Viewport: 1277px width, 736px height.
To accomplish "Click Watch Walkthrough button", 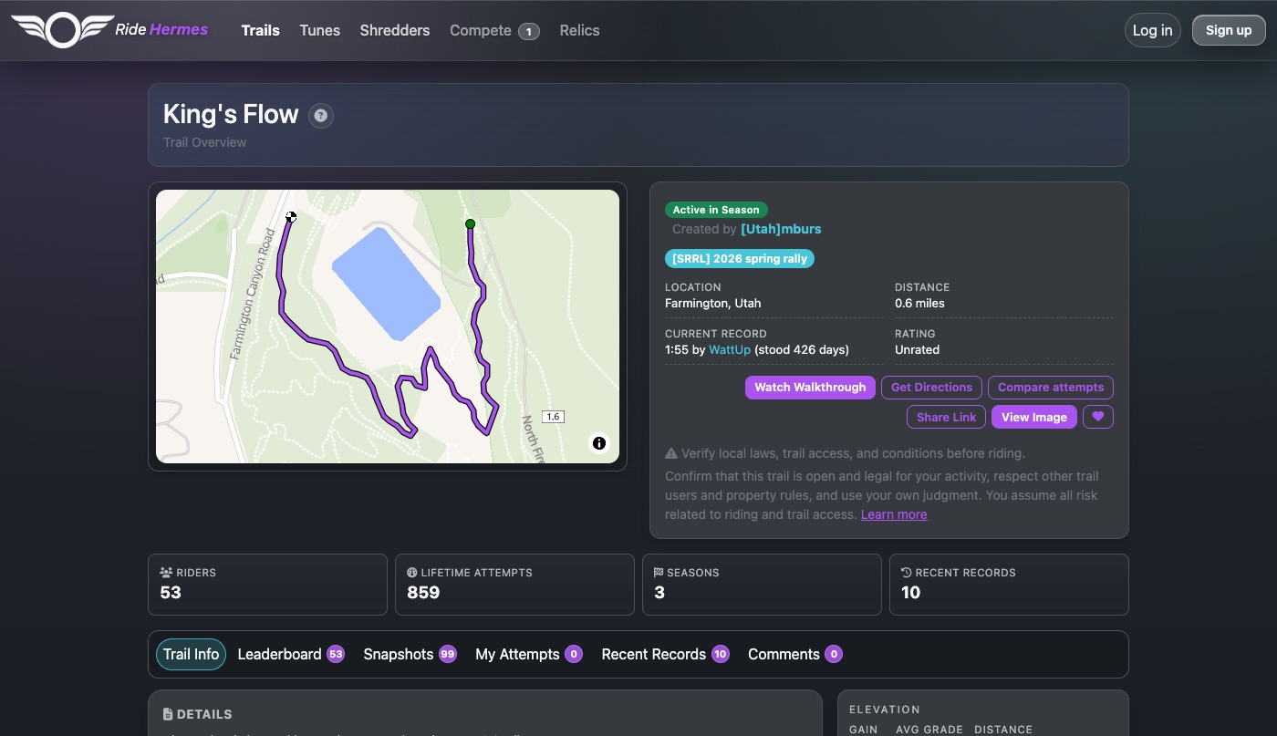I will click(810, 388).
